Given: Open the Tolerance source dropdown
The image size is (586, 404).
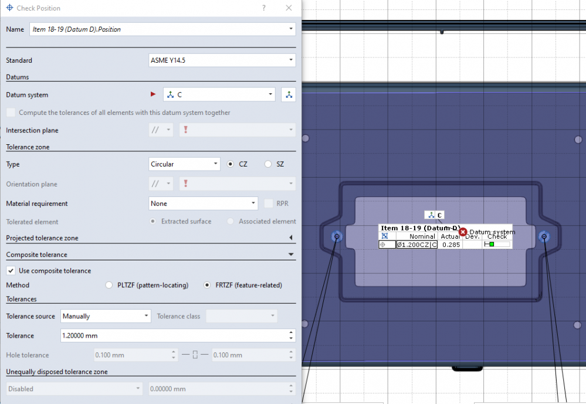Looking at the screenshot, I should [x=106, y=316].
